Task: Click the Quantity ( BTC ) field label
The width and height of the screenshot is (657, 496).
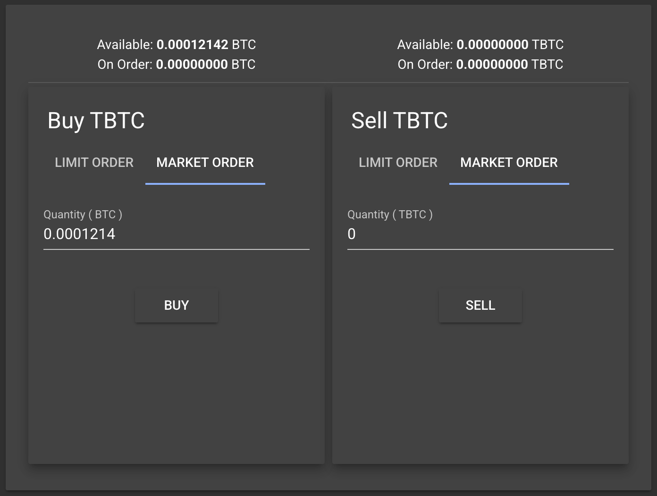Action: point(83,215)
